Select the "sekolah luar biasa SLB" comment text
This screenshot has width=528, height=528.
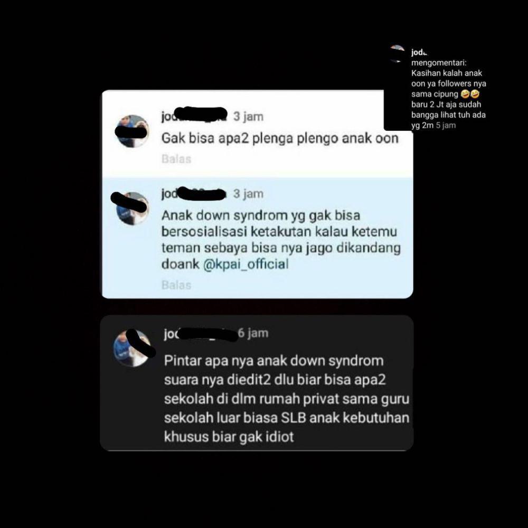(x=287, y=399)
